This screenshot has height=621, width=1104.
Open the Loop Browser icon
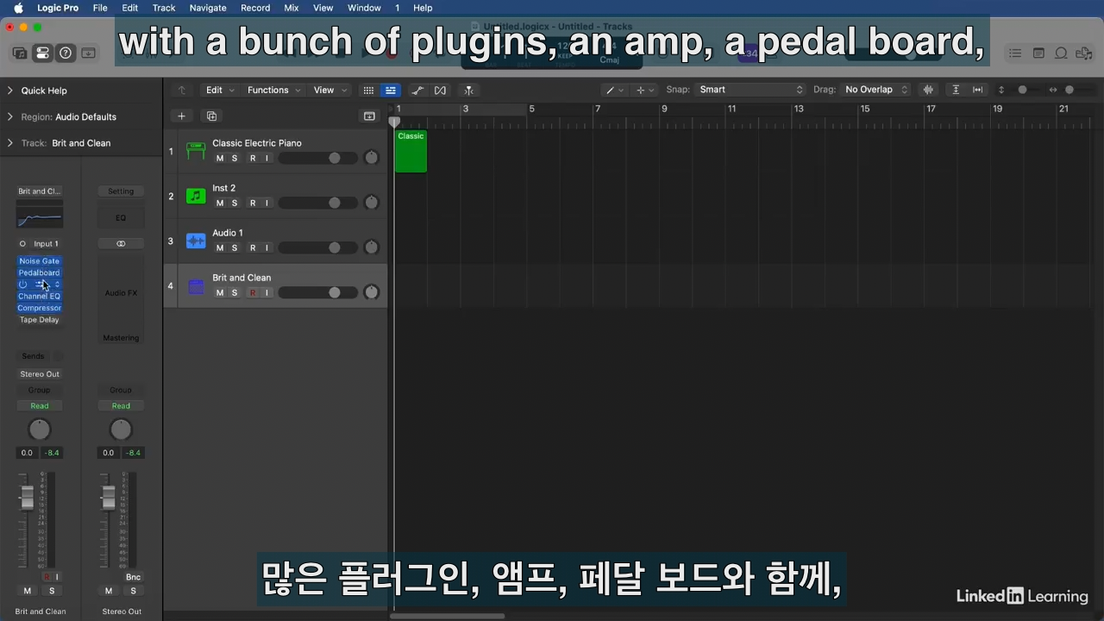1061,53
